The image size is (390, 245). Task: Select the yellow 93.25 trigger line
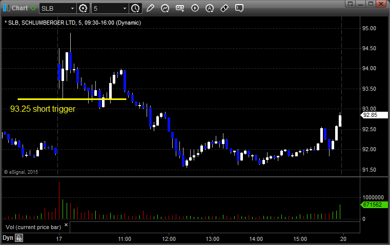point(72,99)
